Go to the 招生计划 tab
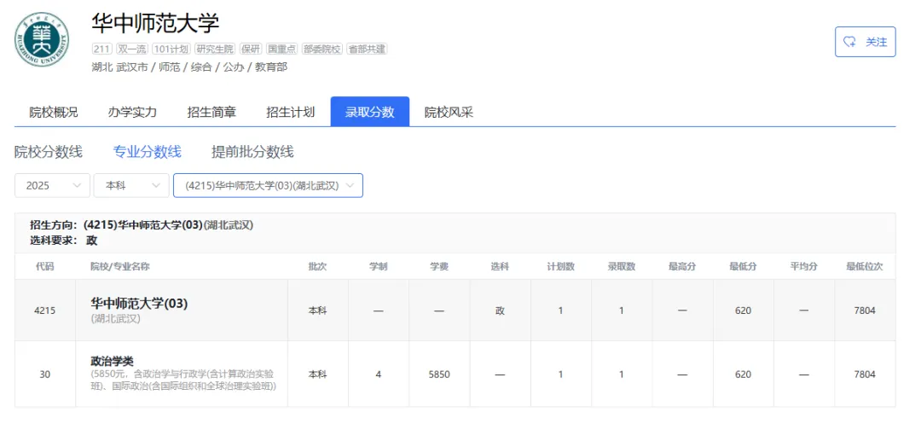Screen dimensions: 921x424 [290, 112]
